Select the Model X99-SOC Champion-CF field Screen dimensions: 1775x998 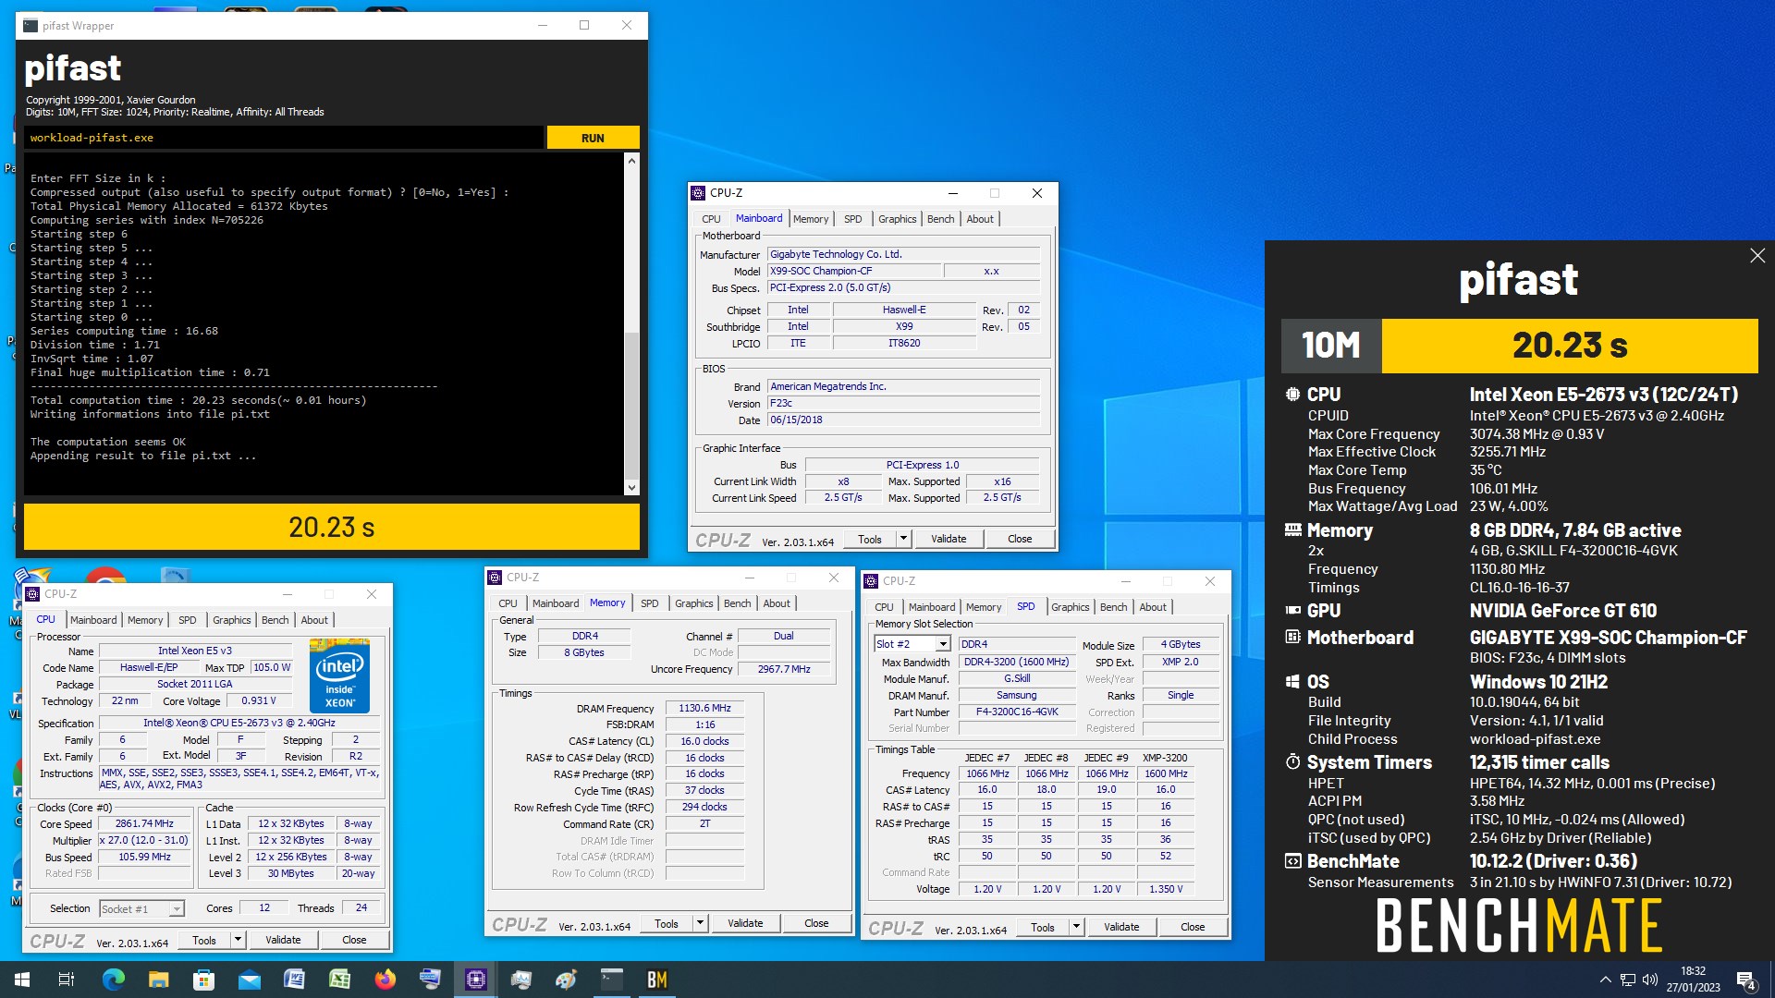pyautogui.click(x=853, y=271)
